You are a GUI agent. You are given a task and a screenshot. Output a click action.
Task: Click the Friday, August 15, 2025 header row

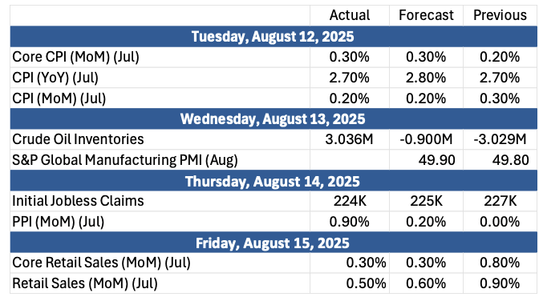pos(274,243)
